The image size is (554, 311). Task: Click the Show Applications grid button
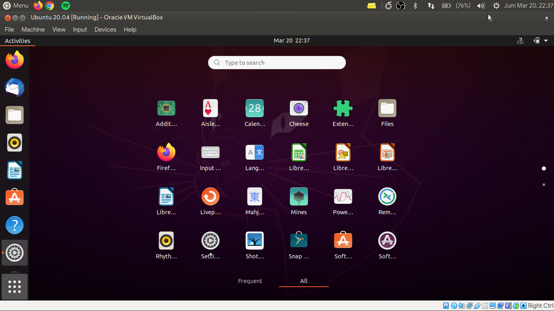pyautogui.click(x=15, y=287)
